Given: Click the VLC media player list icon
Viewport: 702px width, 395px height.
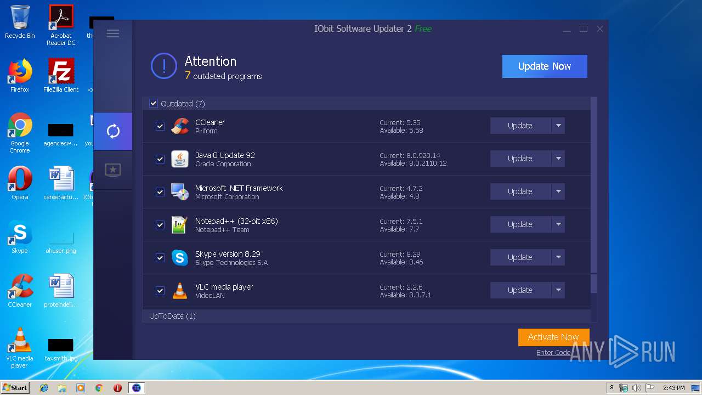Looking at the screenshot, I should 180,291.
